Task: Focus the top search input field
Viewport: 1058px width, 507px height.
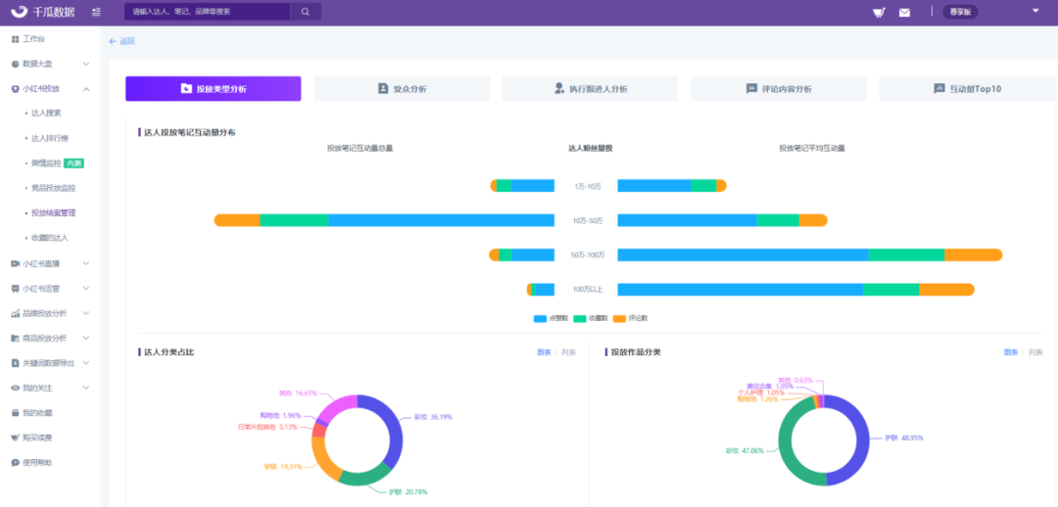Action: (208, 12)
